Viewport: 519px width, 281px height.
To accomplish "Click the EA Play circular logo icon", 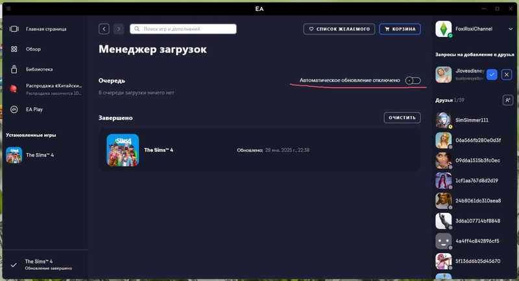I will [x=14, y=109].
